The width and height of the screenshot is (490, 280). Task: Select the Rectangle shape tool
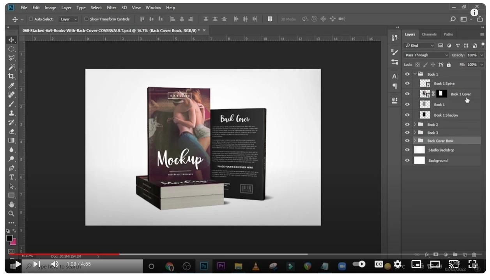[11, 195]
